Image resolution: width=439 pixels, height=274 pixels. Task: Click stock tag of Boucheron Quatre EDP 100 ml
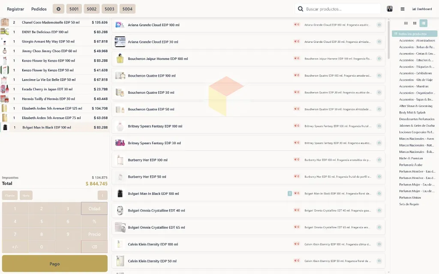tap(297, 75)
